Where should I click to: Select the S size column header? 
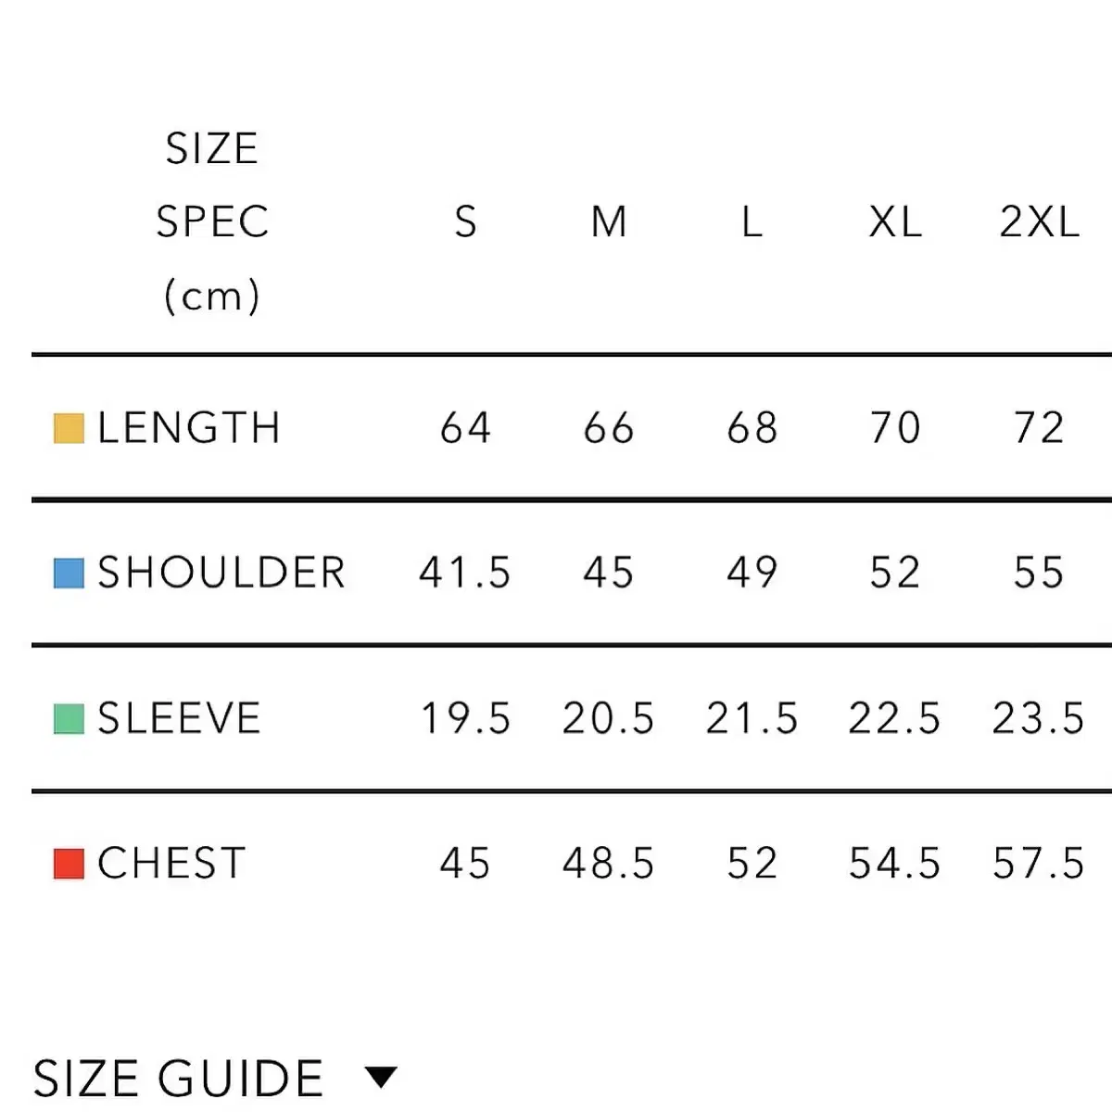pos(465,222)
